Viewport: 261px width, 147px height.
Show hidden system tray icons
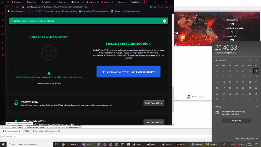[x=229, y=144]
